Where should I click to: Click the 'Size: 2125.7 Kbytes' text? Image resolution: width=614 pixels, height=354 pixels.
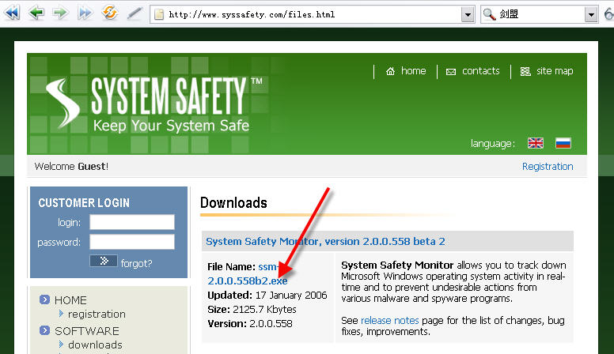point(252,310)
